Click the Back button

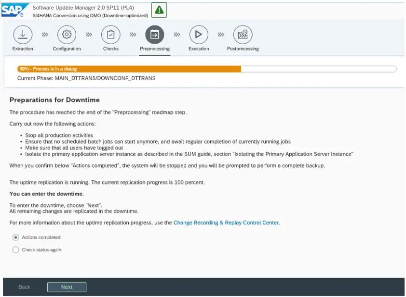tap(24, 287)
